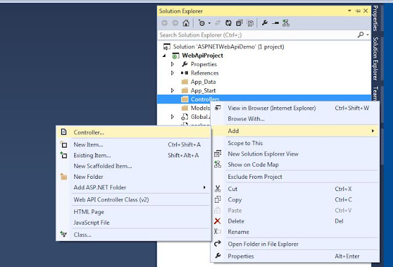The image size is (393, 267).
Task: Toggle the Show All Files icon
Action: click(x=250, y=23)
